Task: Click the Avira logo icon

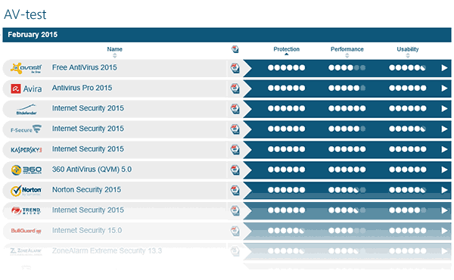Action: point(26,89)
